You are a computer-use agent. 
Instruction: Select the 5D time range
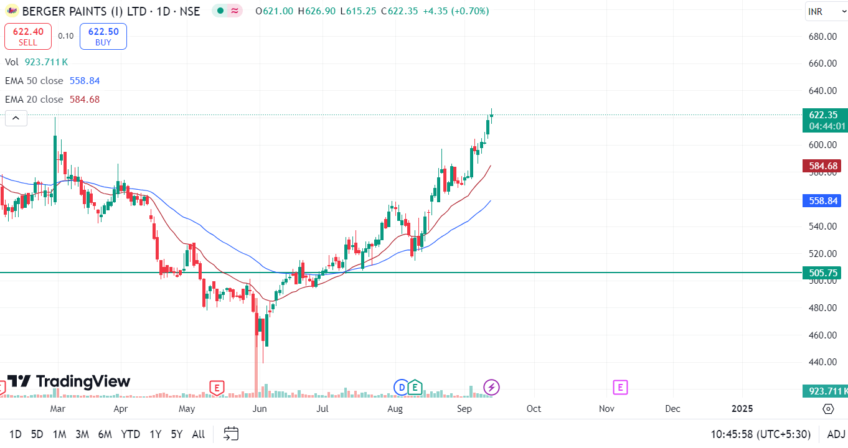coord(37,434)
